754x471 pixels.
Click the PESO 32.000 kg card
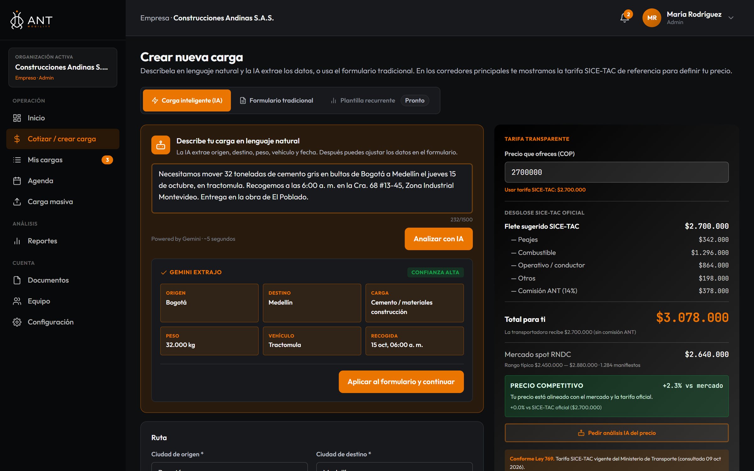209,341
